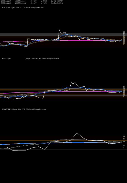
Task: Click the MONTHLY(19) chart title
Action: pos(24,109)
